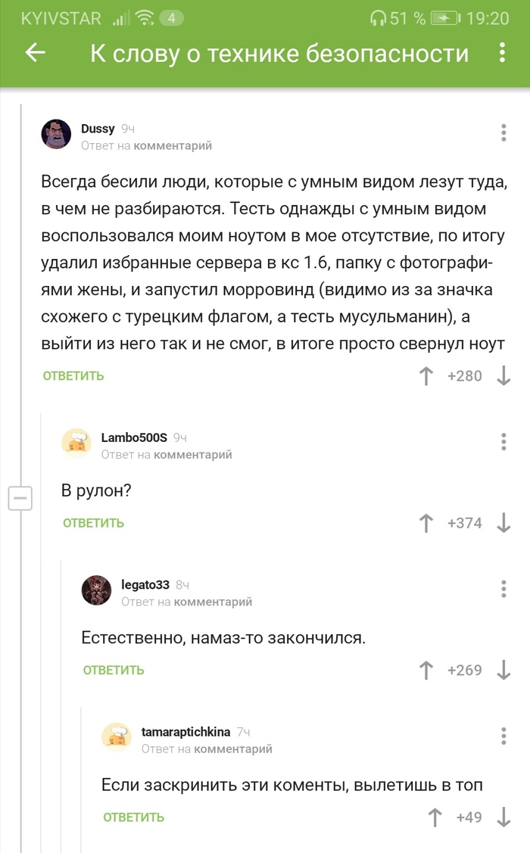530x853 pixels.
Task: Reply to legato33's comment via ОТВЕТИТЬ
Action: pyautogui.click(x=114, y=670)
